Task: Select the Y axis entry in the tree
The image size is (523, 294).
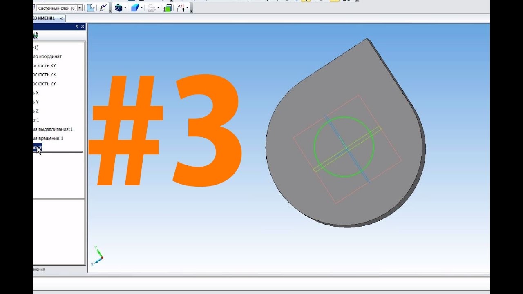Action: coord(36,102)
